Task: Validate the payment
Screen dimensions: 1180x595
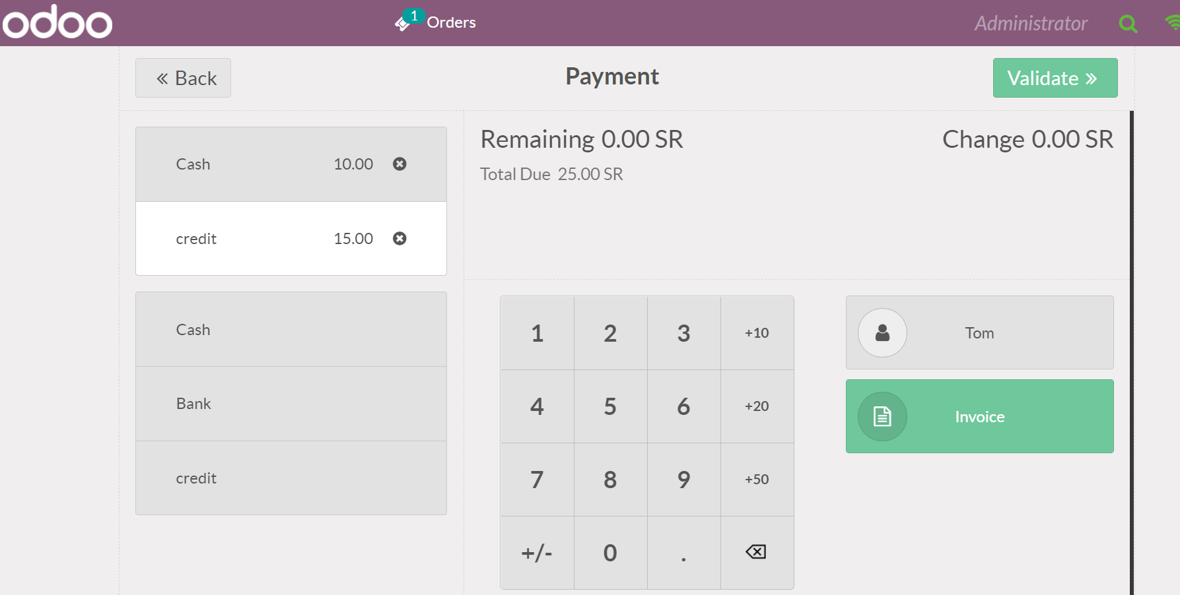Action: pos(1055,78)
